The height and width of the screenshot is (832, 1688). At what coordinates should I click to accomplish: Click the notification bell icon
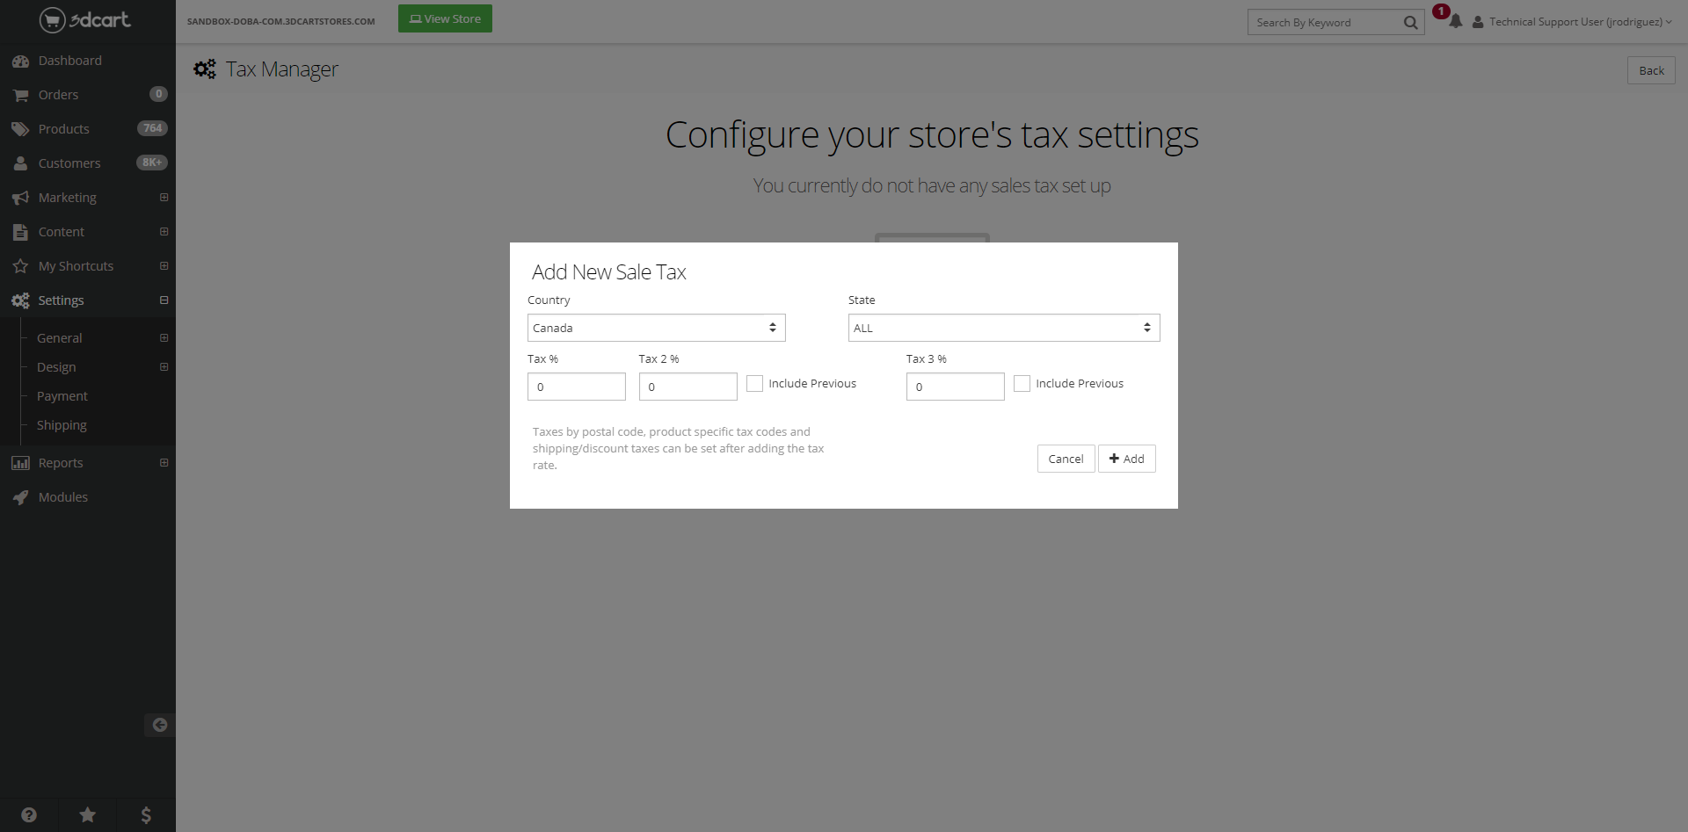tap(1455, 22)
